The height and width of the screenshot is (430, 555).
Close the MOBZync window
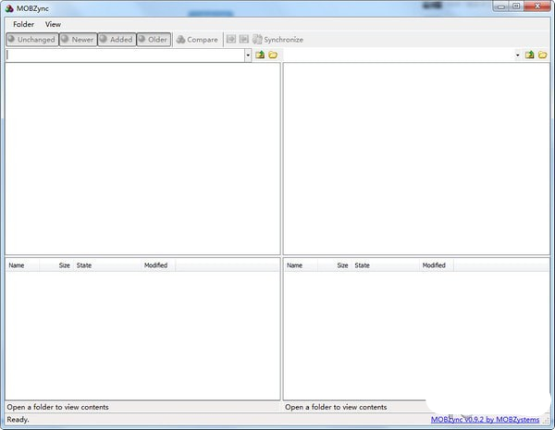coord(536,6)
